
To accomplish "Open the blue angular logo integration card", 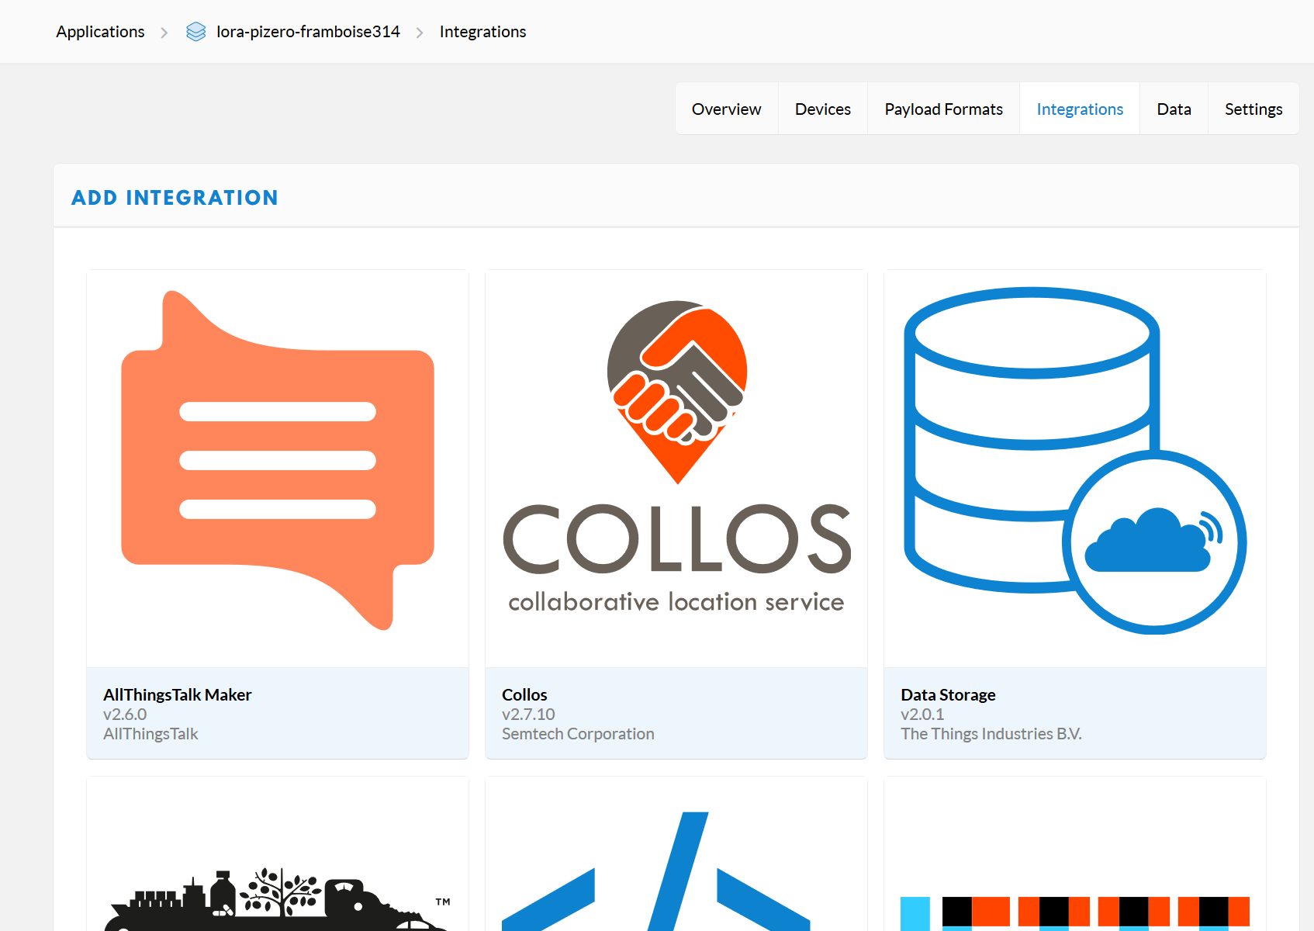I will 676,854.
